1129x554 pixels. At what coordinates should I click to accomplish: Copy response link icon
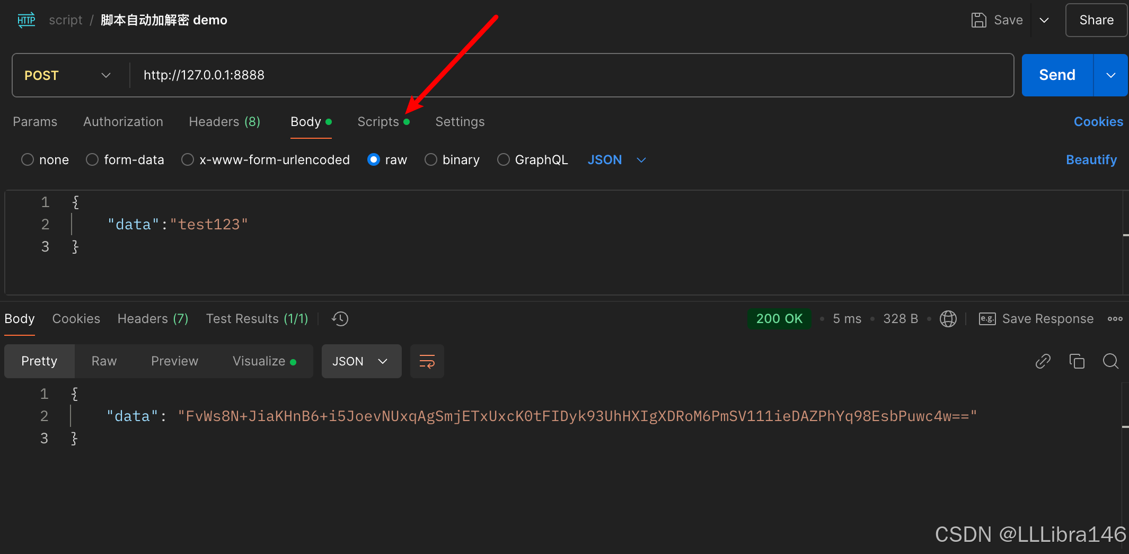[x=1043, y=361]
